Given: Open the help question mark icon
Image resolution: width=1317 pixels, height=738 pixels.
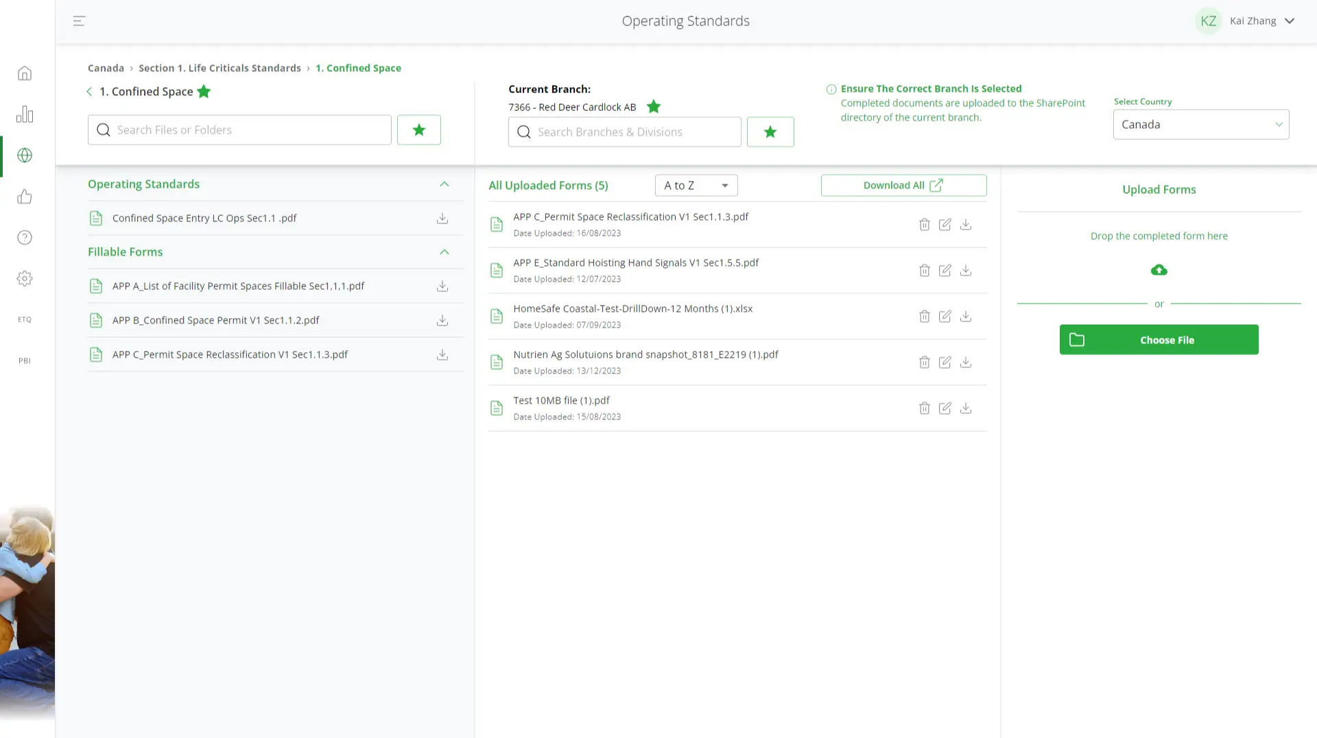Looking at the screenshot, I should coord(25,238).
